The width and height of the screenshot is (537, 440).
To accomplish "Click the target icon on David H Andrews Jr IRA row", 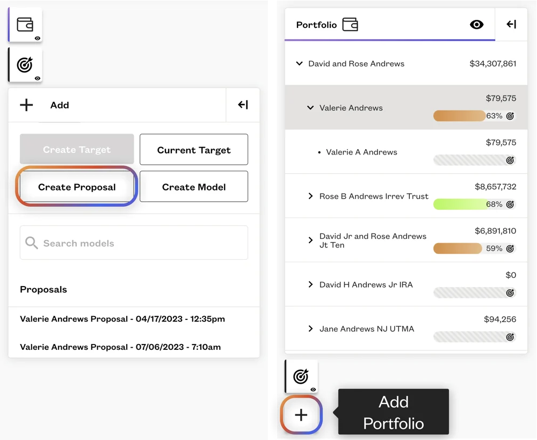I will [x=510, y=292].
